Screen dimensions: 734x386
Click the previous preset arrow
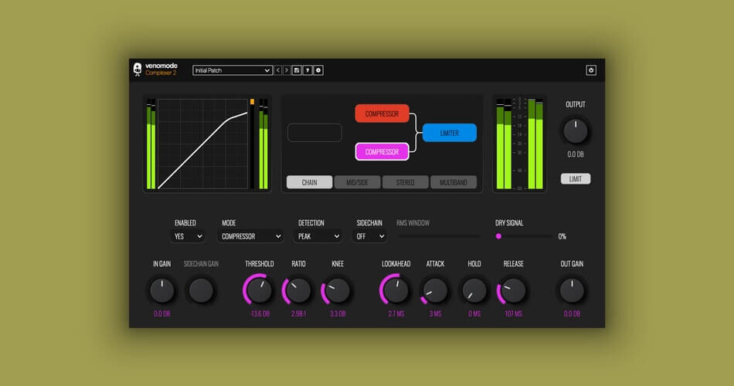[278, 70]
